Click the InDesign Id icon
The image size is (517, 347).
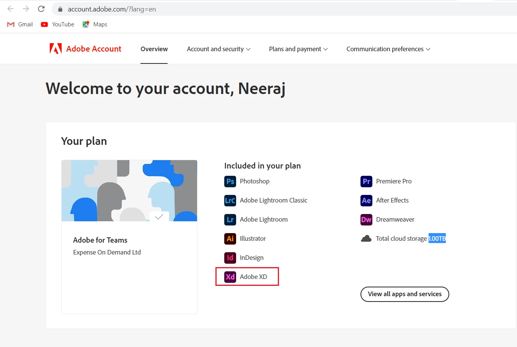tap(230, 258)
